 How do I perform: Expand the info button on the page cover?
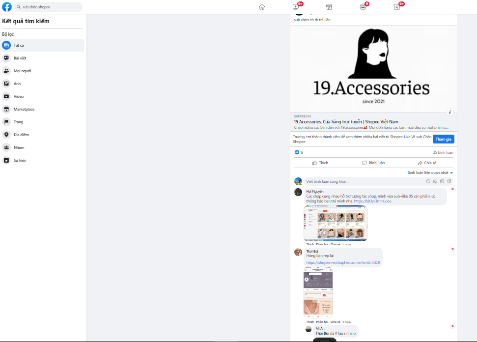pos(450,112)
